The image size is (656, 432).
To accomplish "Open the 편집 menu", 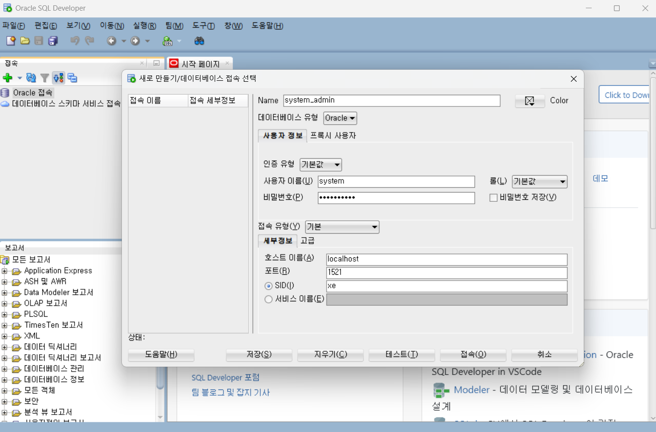I will 45,26.
